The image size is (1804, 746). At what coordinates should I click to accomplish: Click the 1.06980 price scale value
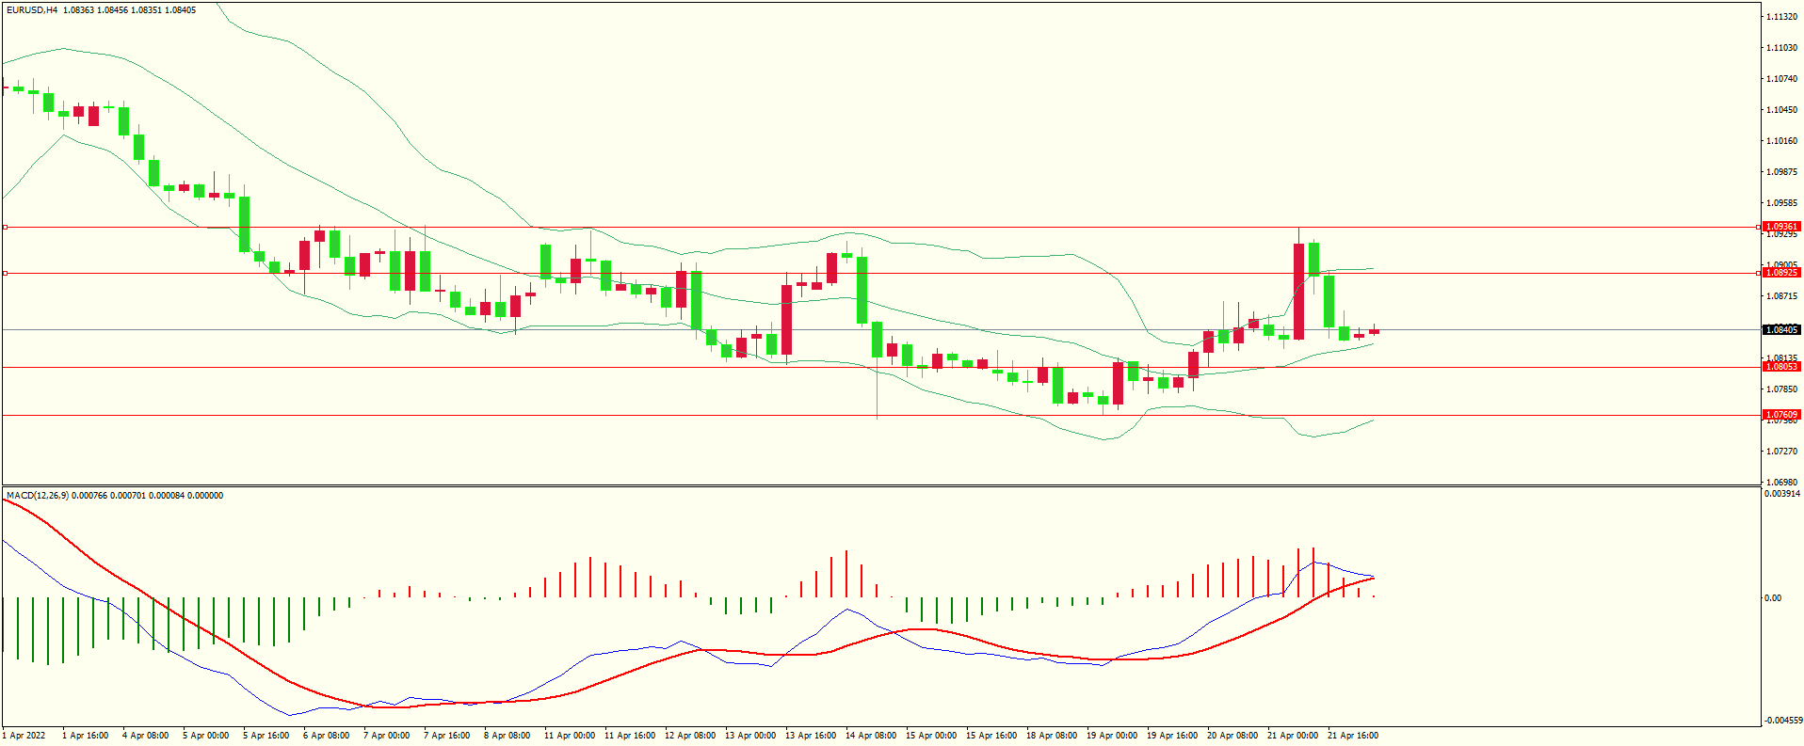1782,482
